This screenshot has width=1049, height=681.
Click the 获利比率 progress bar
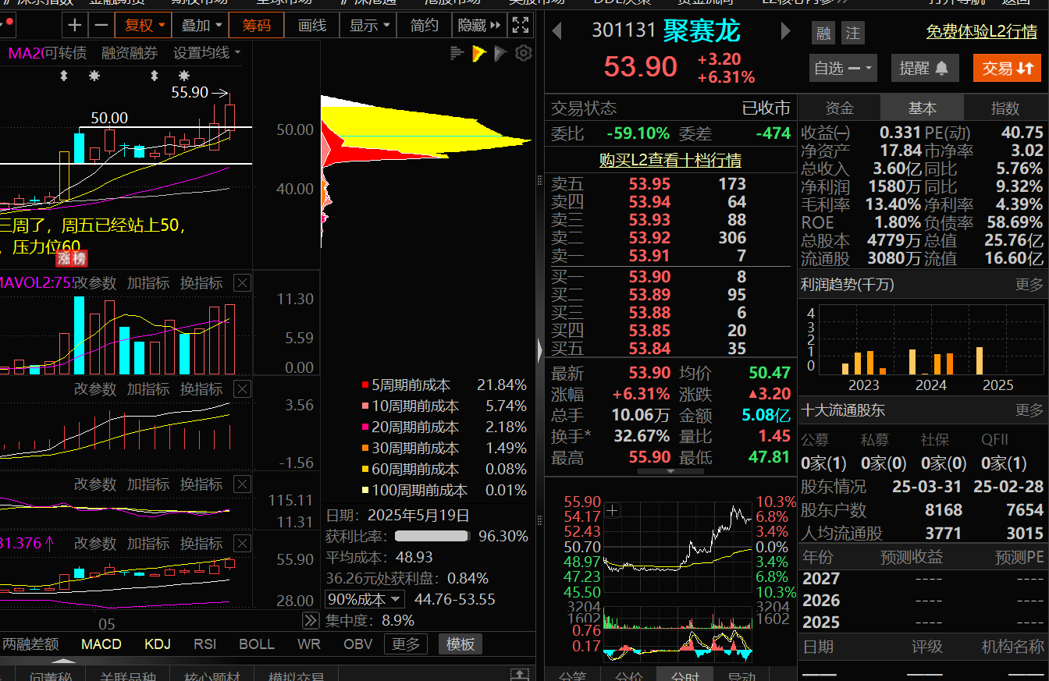tap(432, 537)
